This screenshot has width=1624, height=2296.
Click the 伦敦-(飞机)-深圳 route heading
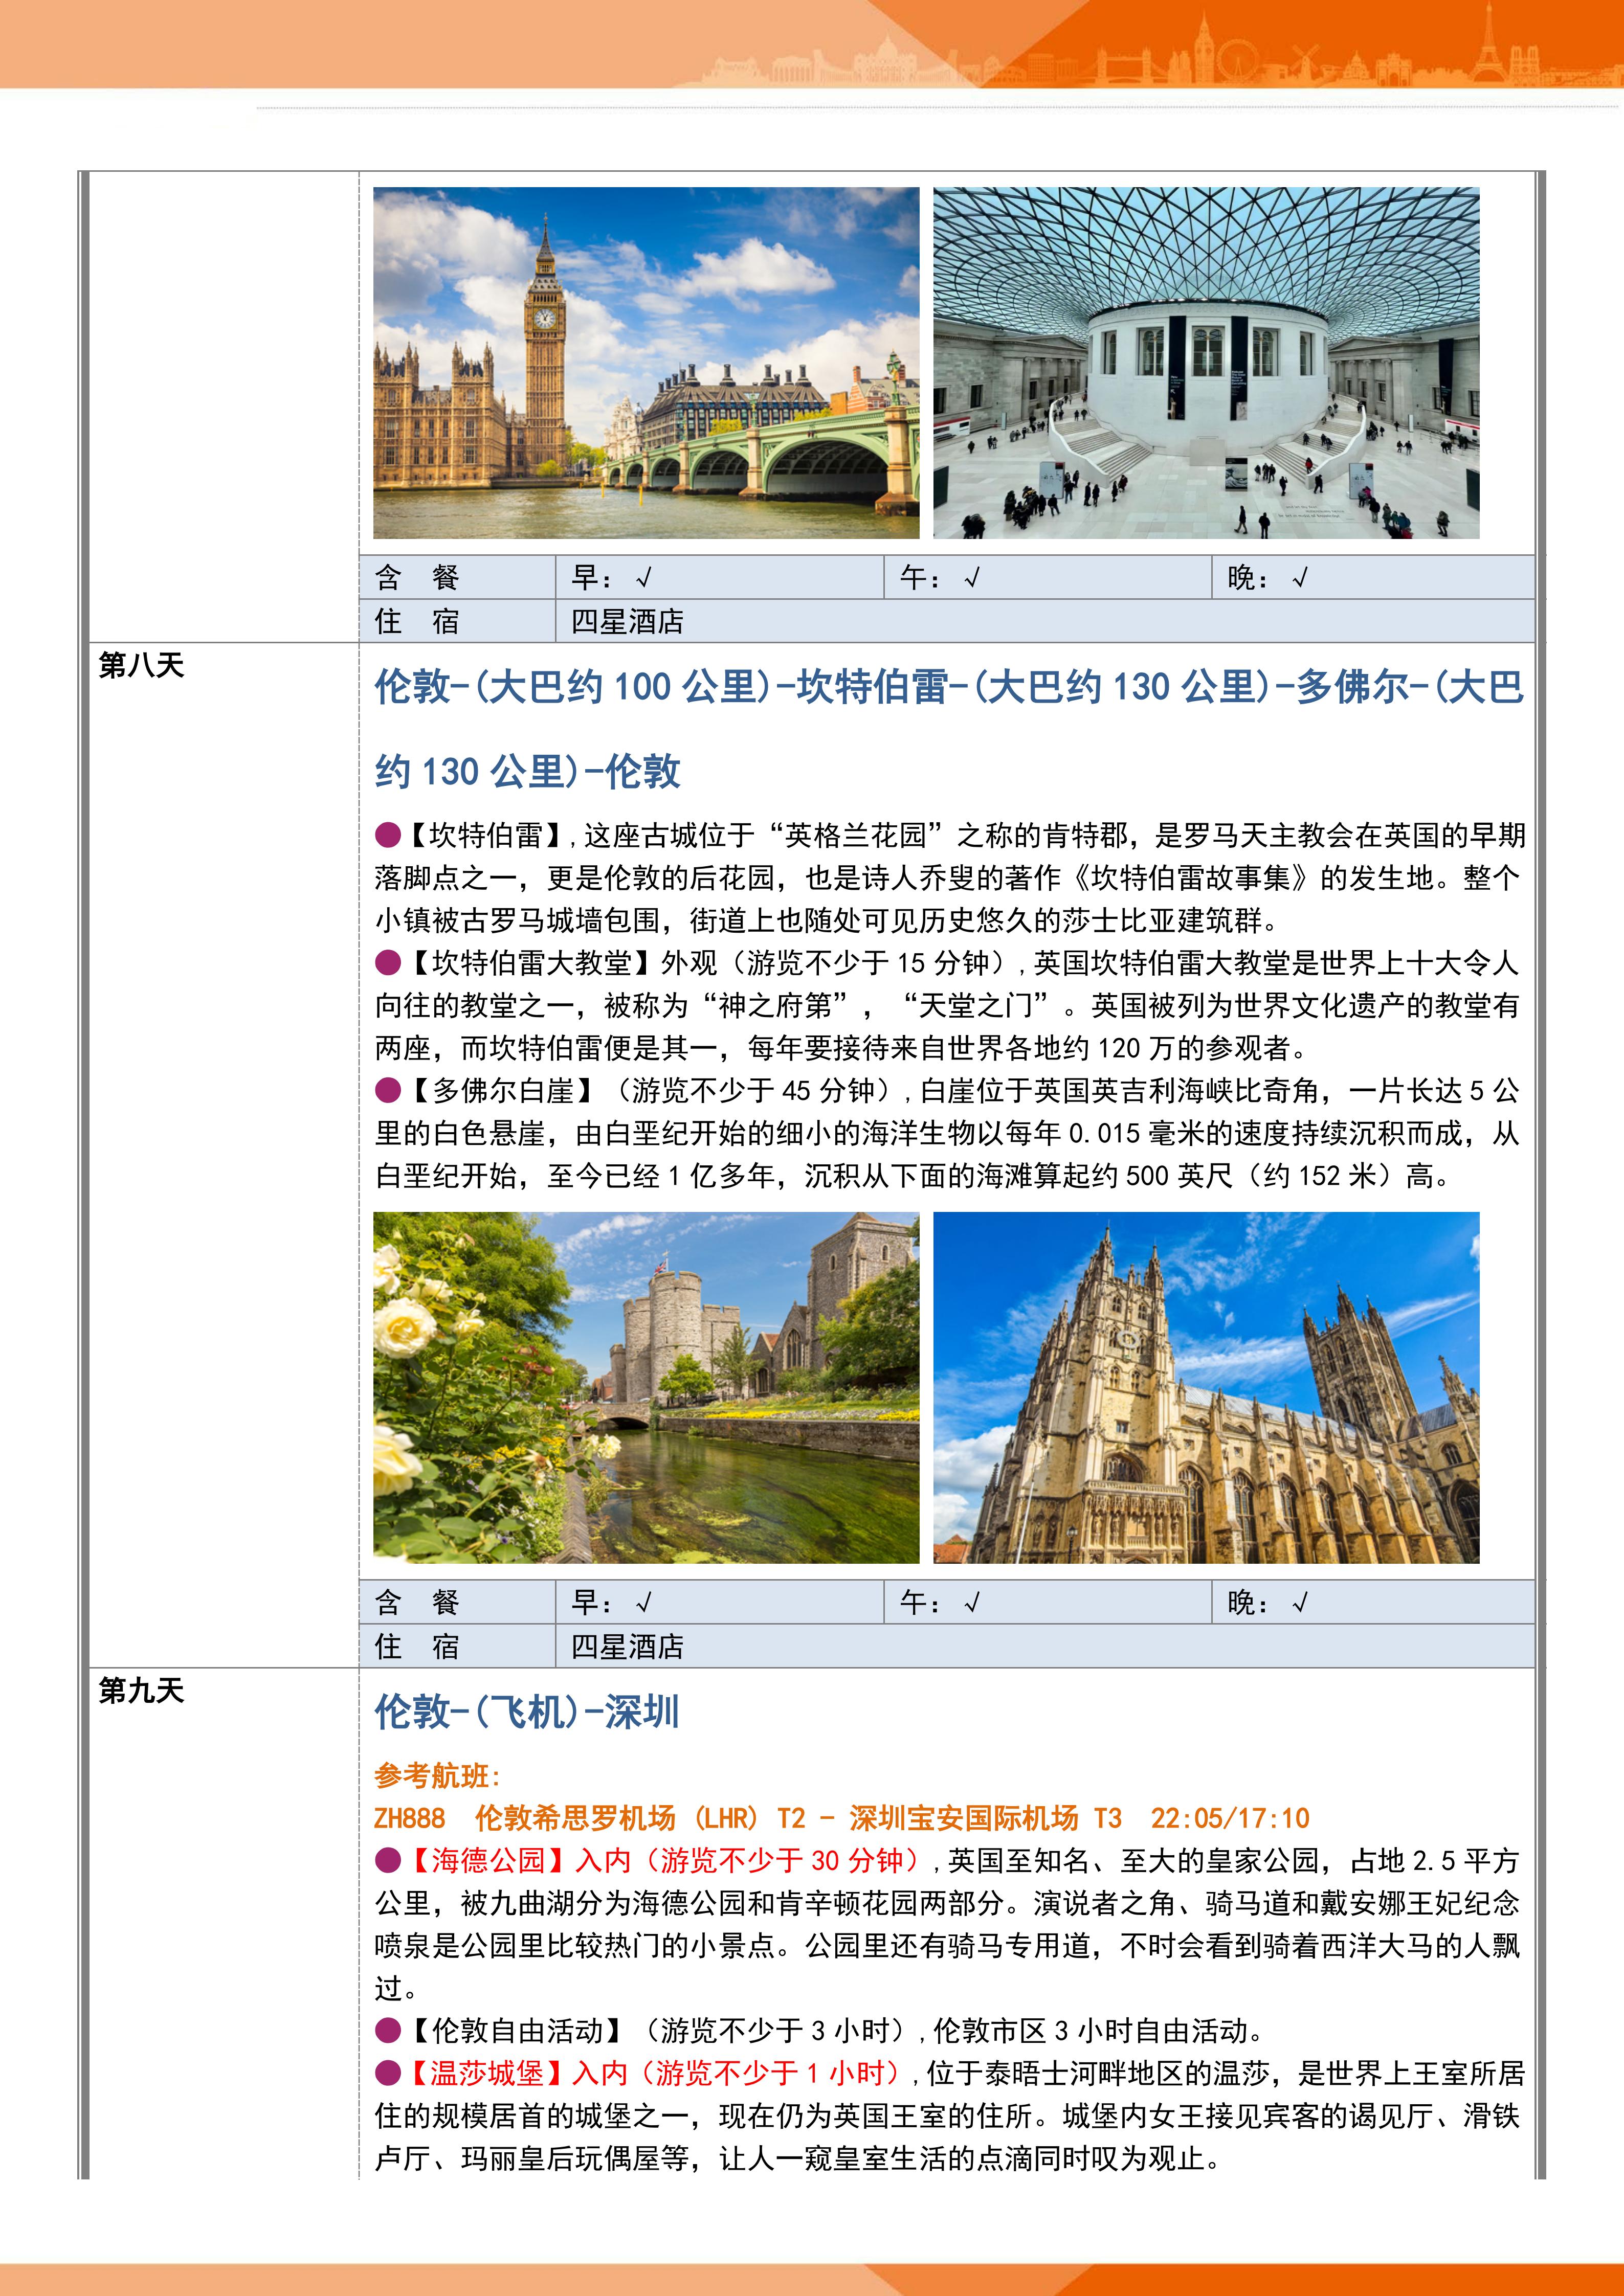point(527,1712)
